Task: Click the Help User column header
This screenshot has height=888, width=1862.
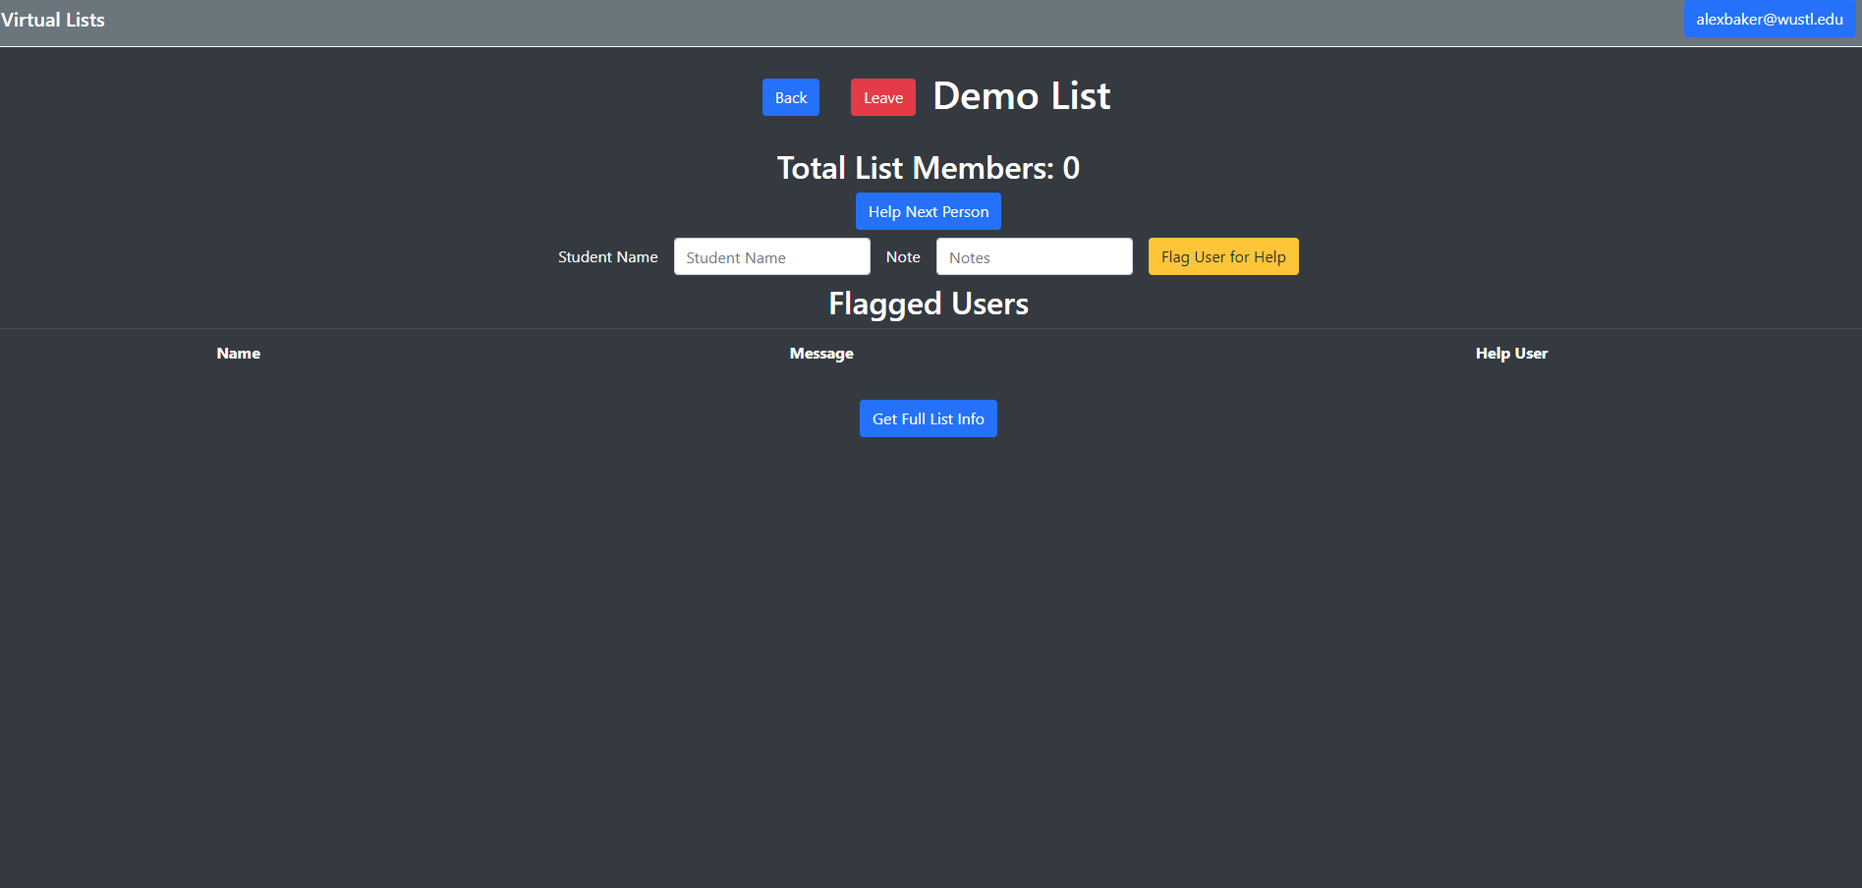Action: coord(1511,353)
